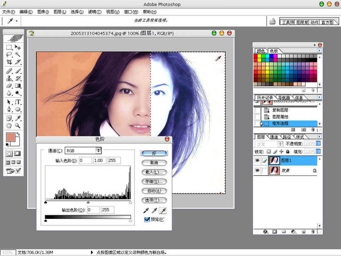Hide the 背景 layer visibility eye
This screenshot has height=256, width=341.
(258, 170)
